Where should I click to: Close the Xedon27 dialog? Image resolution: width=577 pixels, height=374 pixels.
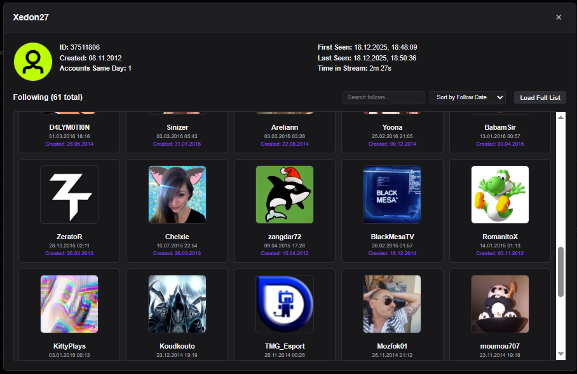click(559, 17)
